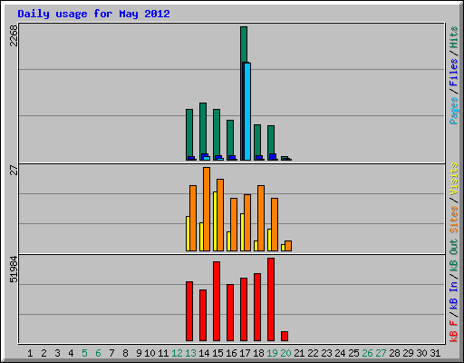Click the green Hits bar for day 13
This screenshot has width=464, height=363.
click(x=189, y=133)
